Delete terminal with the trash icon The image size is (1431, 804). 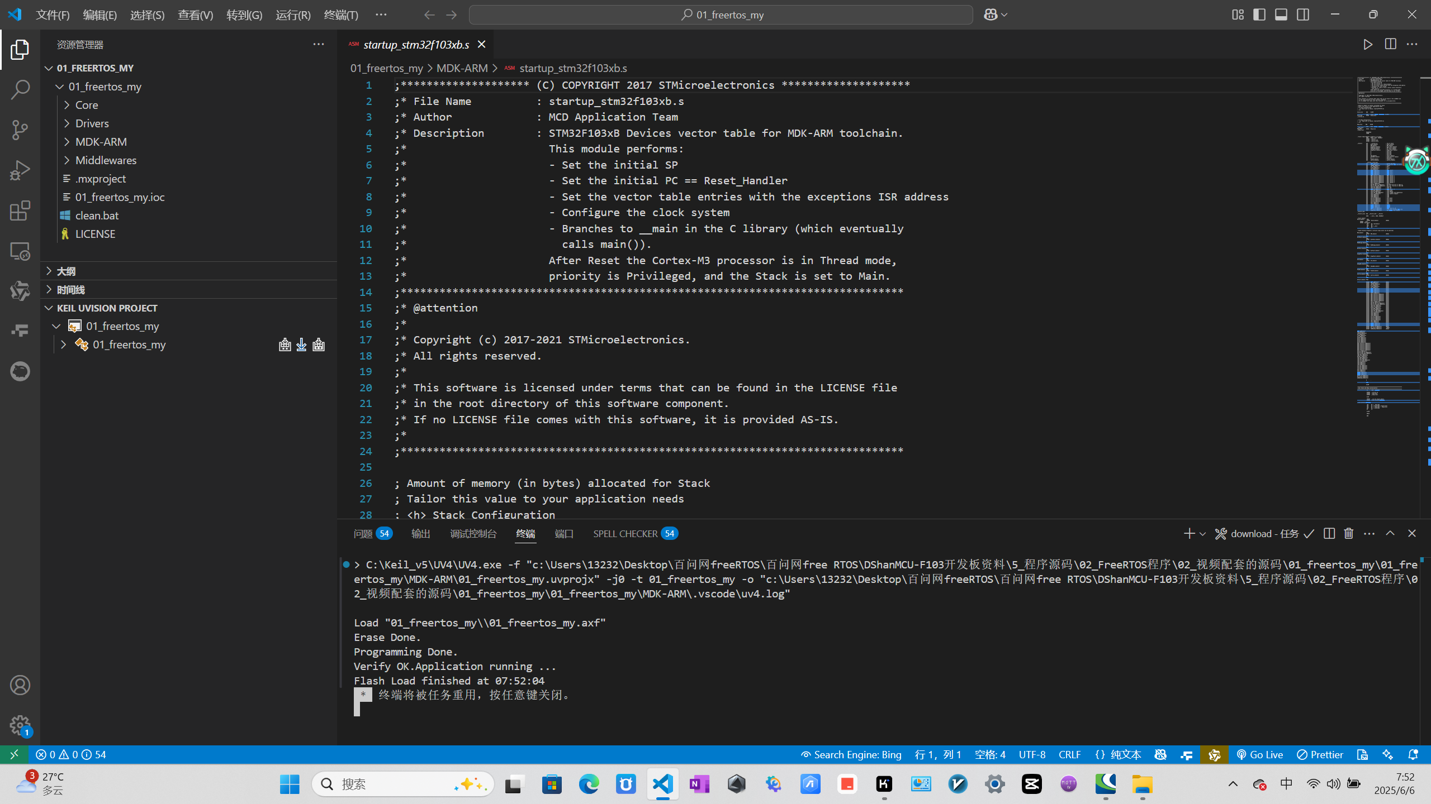point(1348,534)
